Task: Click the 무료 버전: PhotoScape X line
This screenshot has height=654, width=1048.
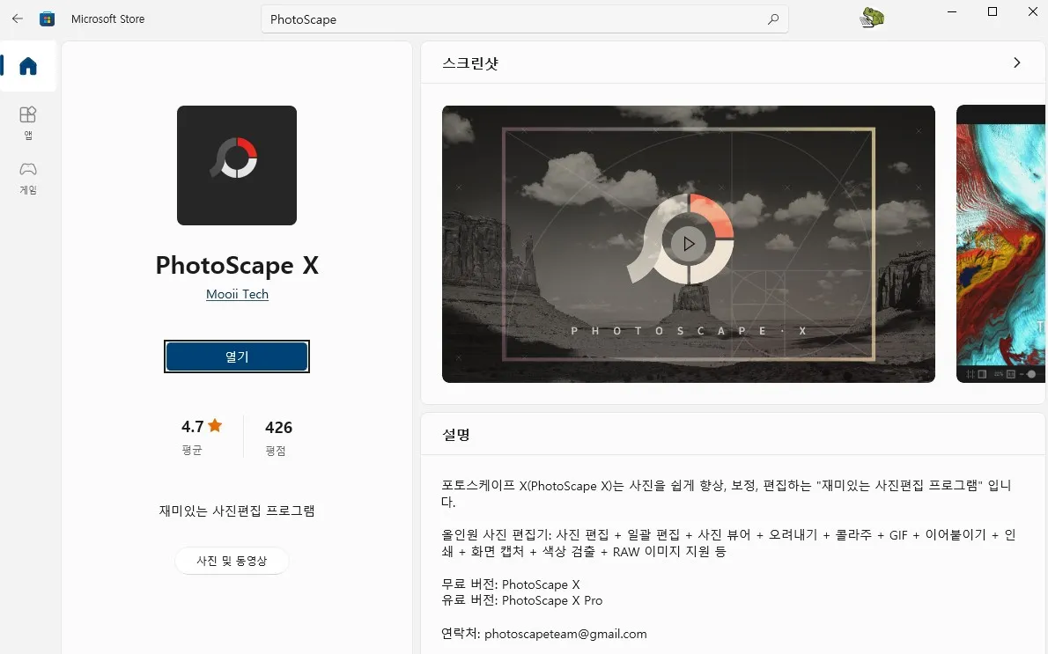Action: 511,584
